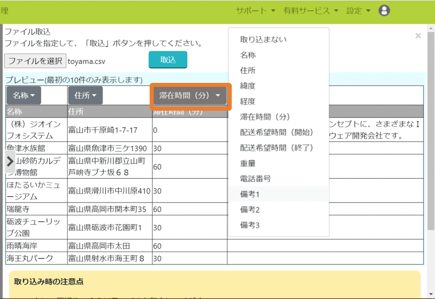The image size is (435, 299).
Task: Select 配送希望時間(開始) option
Action: (277, 132)
